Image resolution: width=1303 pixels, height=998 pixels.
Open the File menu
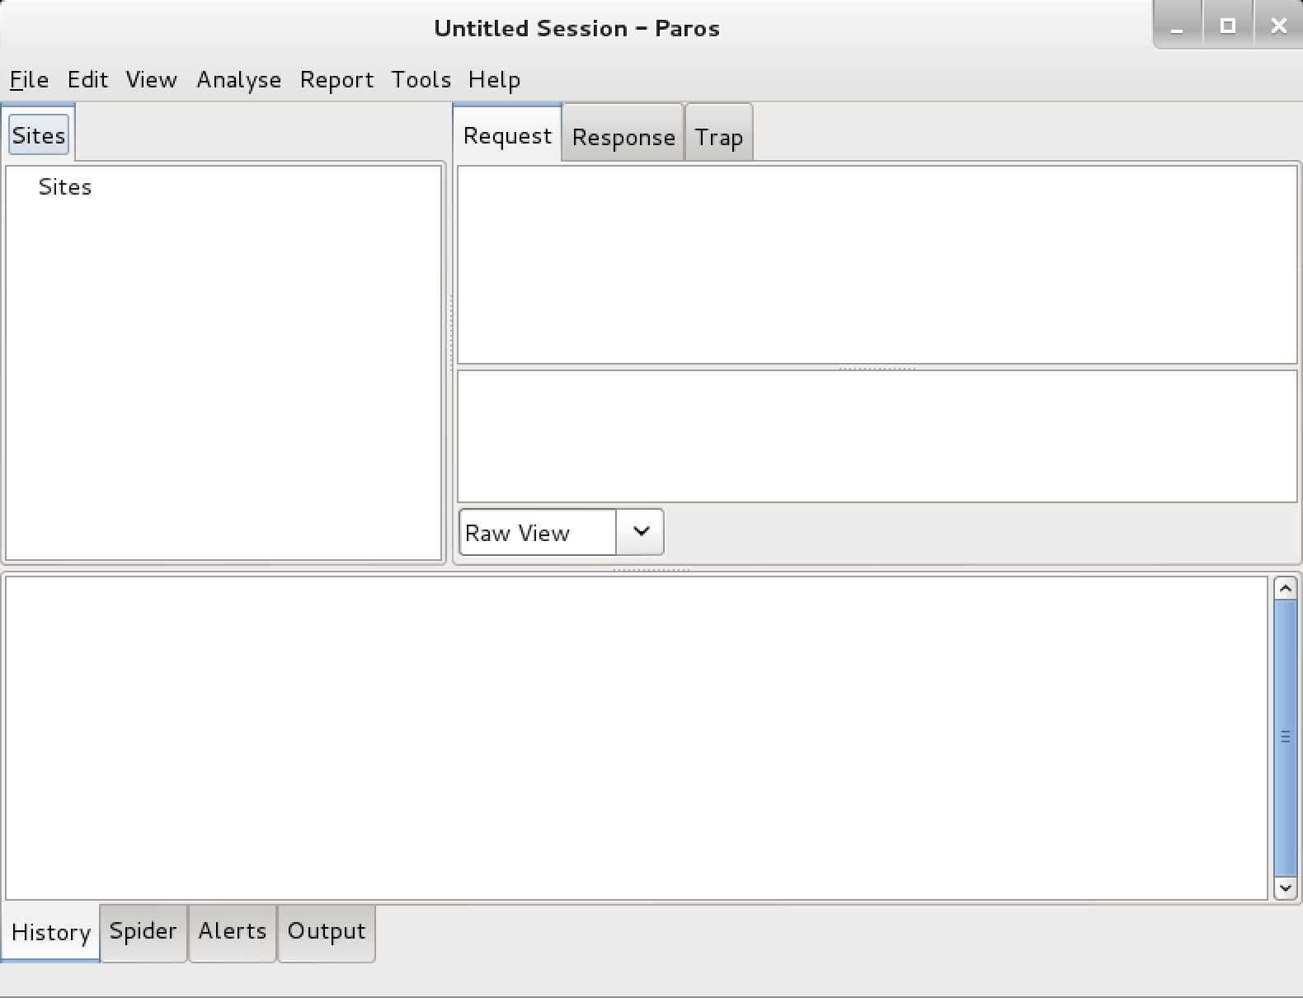pos(29,80)
